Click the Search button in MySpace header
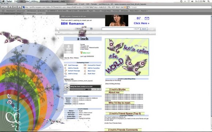 tap(144, 29)
